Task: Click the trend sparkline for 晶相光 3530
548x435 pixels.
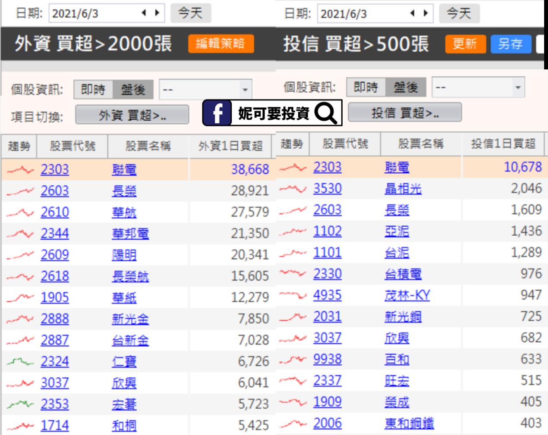Action: 293,188
